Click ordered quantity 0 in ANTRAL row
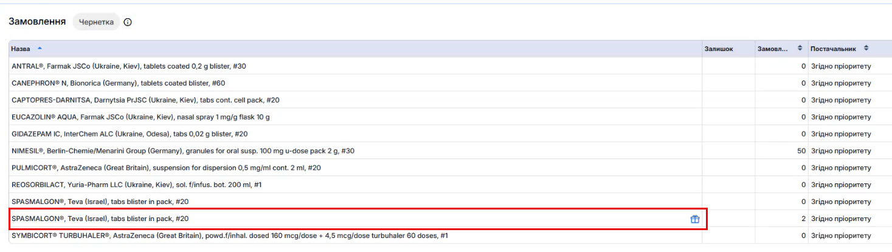This screenshot has width=892, height=252. [803, 66]
